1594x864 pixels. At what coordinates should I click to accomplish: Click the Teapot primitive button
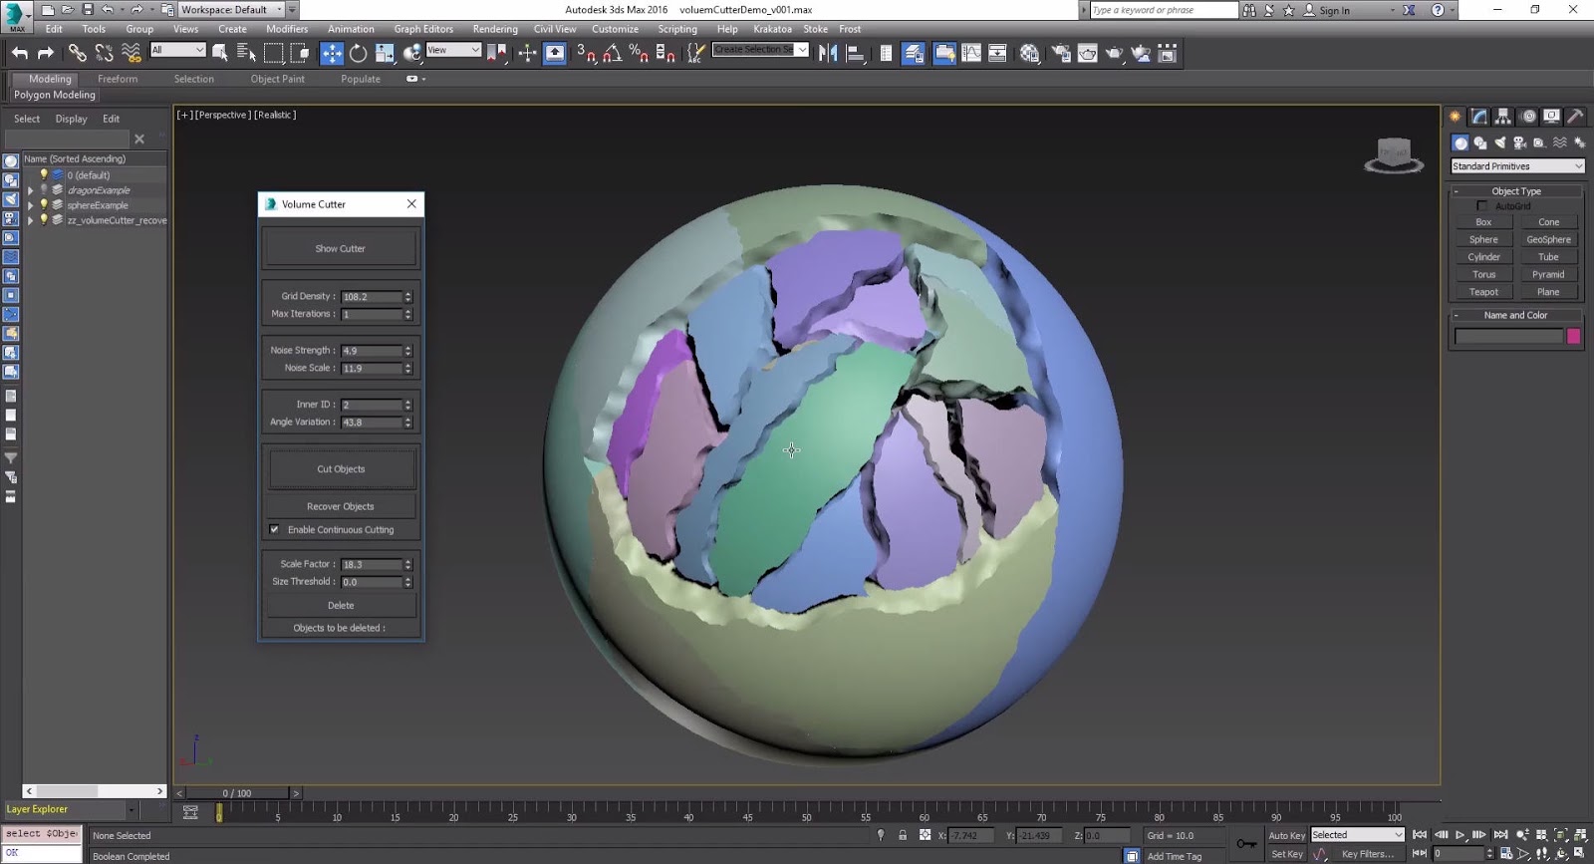pyautogui.click(x=1482, y=292)
